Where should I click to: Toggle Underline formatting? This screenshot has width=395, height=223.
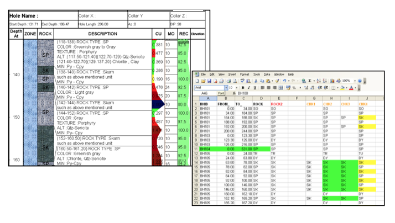[x=254, y=88]
